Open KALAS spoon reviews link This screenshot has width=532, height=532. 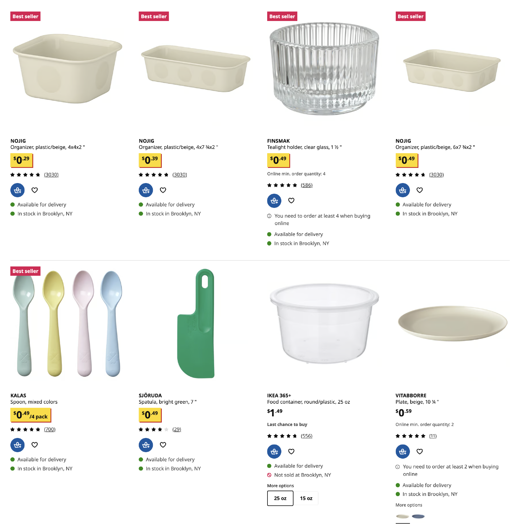click(50, 429)
